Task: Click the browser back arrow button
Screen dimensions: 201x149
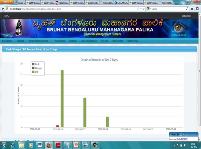Action: click(x=3, y=9)
